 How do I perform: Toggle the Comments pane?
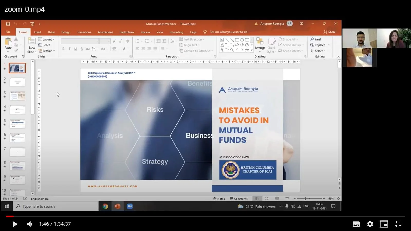(239, 199)
